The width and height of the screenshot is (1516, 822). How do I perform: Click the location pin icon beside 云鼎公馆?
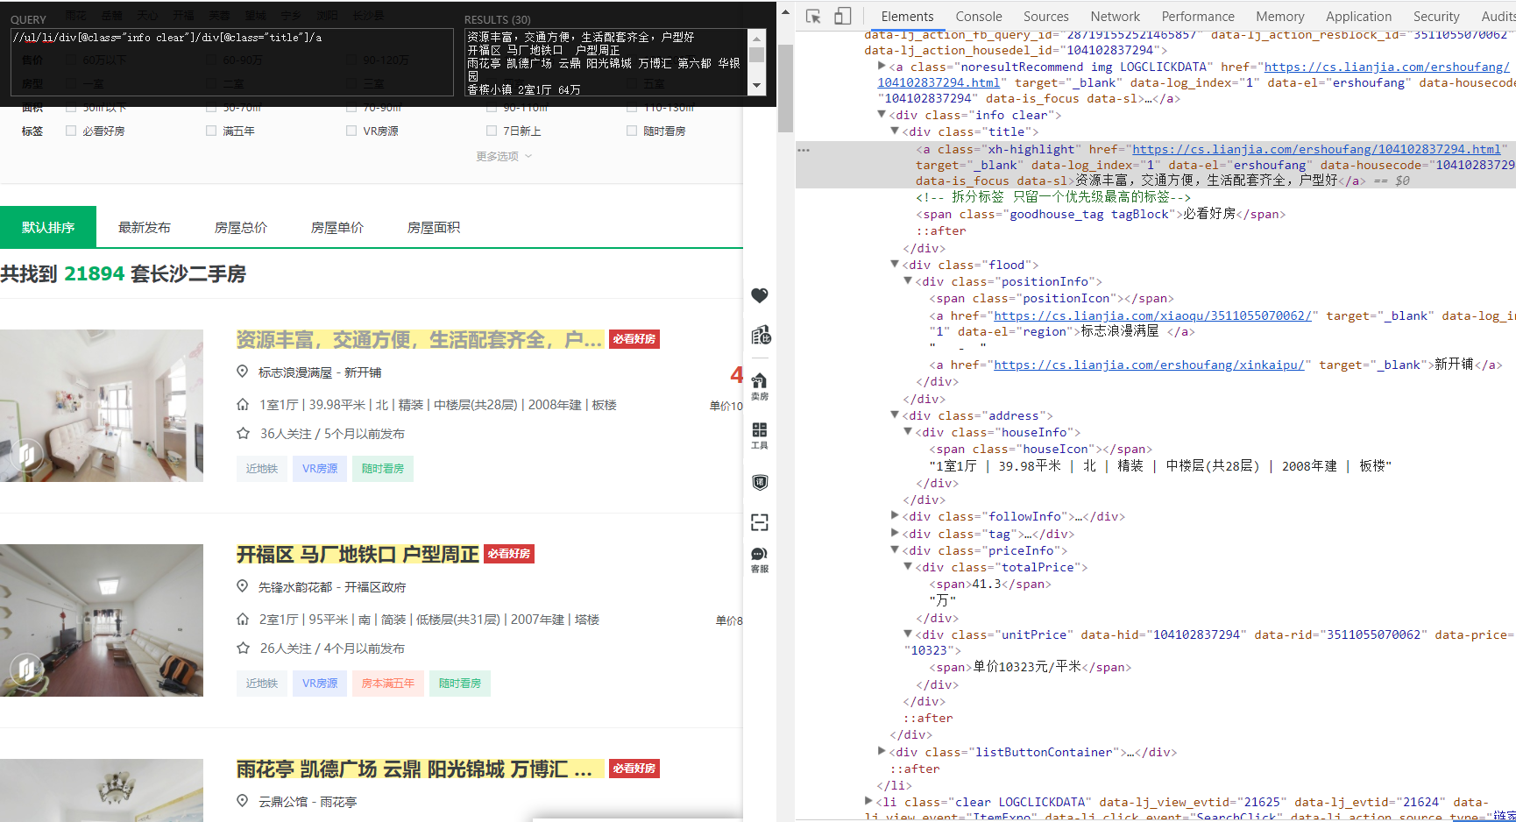(x=243, y=801)
